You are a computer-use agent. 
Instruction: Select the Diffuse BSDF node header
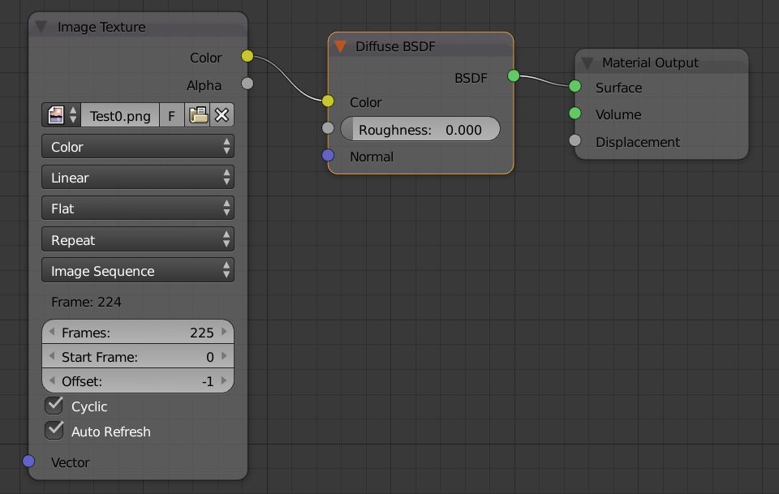tap(421, 45)
